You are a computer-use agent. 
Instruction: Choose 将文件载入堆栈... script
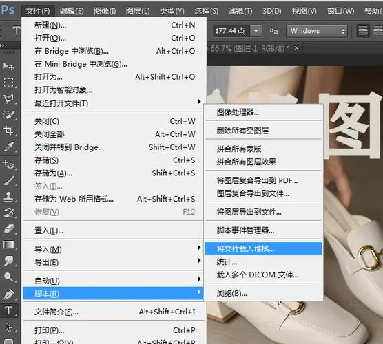point(263,248)
